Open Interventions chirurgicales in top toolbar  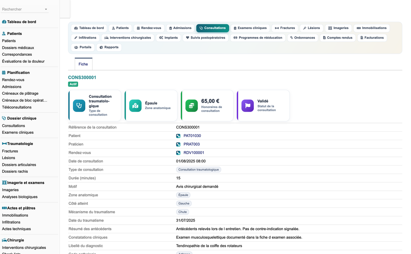coord(128,38)
